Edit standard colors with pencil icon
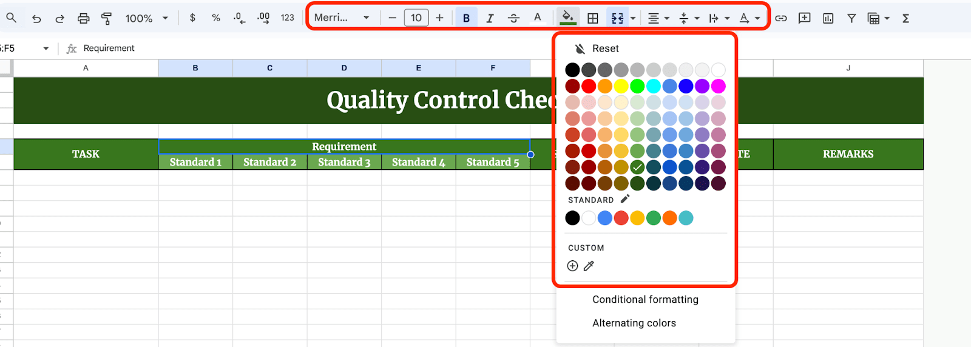This screenshot has width=971, height=347. pyautogui.click(x=625, y=199)
